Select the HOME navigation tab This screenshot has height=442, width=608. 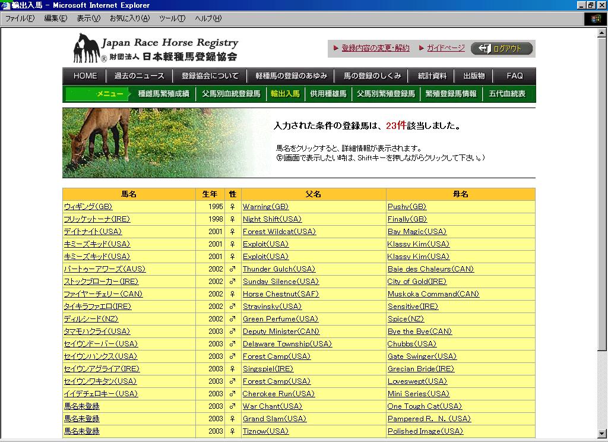[85, 76]
